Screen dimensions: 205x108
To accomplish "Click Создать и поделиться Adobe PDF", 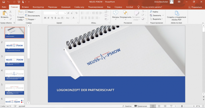I will coord(176,16).
